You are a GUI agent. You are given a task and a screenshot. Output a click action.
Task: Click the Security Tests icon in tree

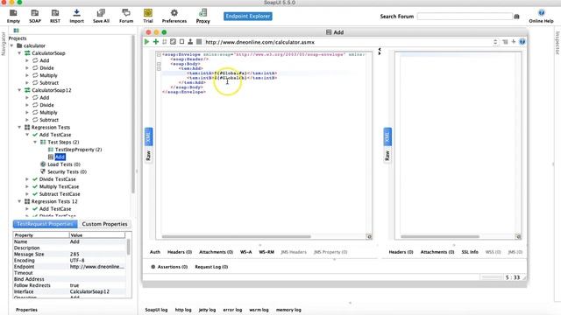click(x=43, y=171)
